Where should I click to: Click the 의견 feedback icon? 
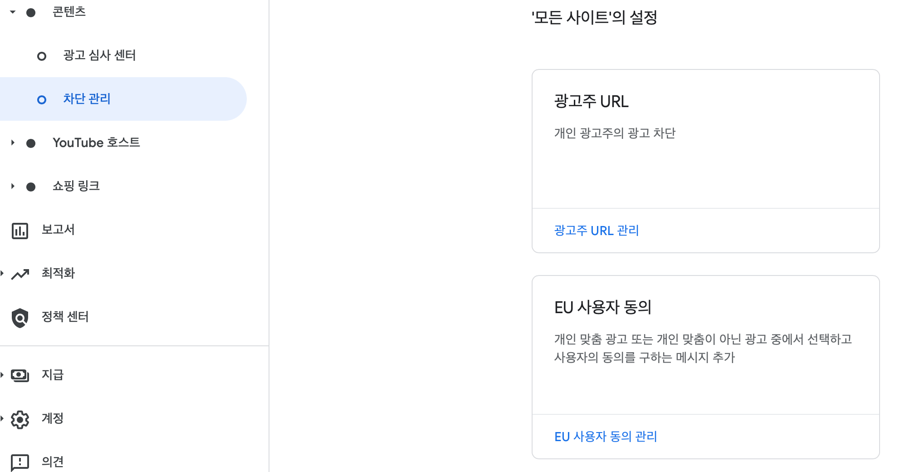pyautogui.click(x=19, y=462)
